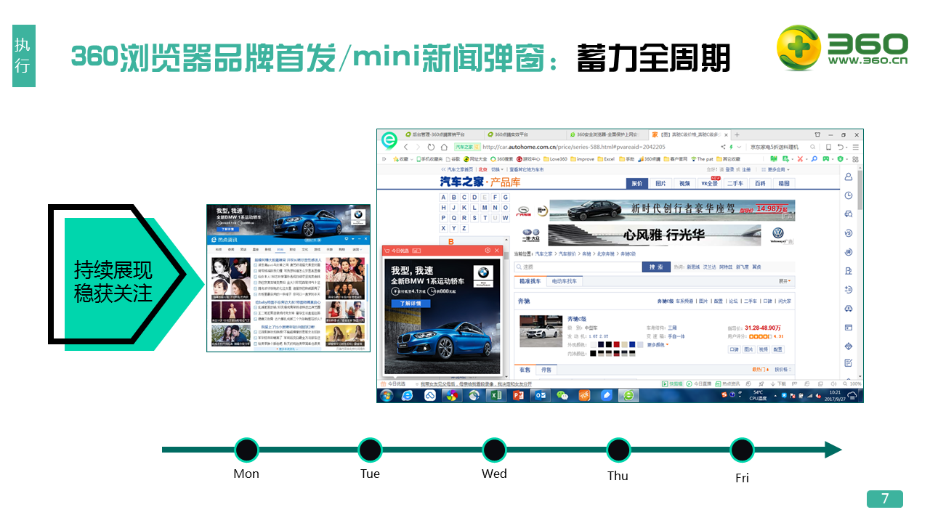Click the 热点资讯 status bar item
Image resolution: width=930 pixels, height=523 pixels.
(x=727, y=384)
